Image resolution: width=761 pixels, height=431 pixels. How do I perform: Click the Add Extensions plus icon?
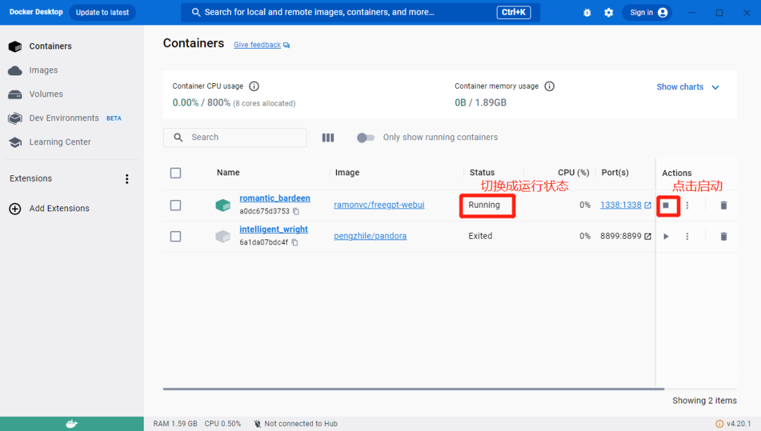coord(15,208)
